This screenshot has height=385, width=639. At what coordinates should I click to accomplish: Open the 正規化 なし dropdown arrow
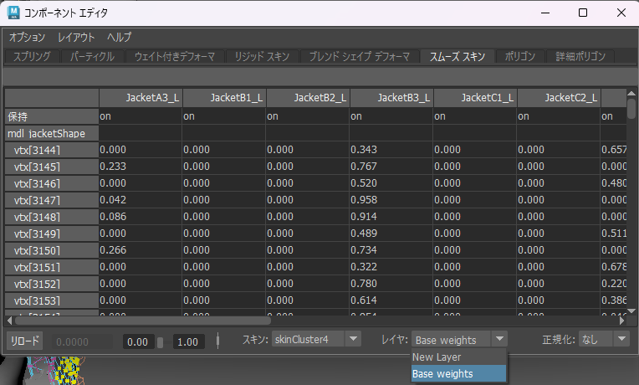[621, 339]
